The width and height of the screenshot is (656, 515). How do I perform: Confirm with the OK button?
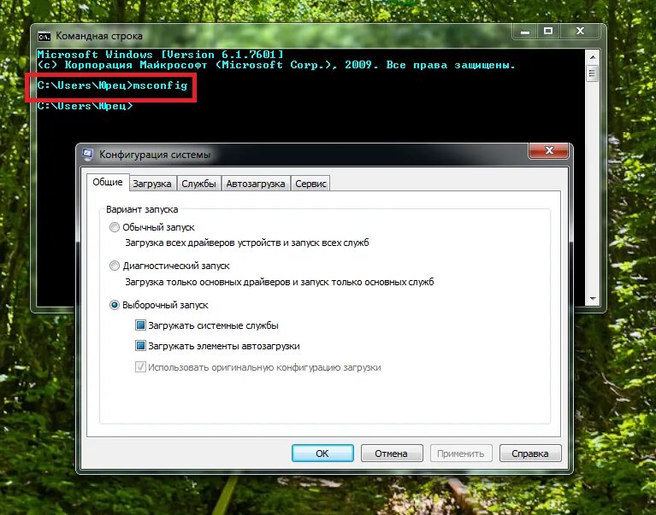322,454
